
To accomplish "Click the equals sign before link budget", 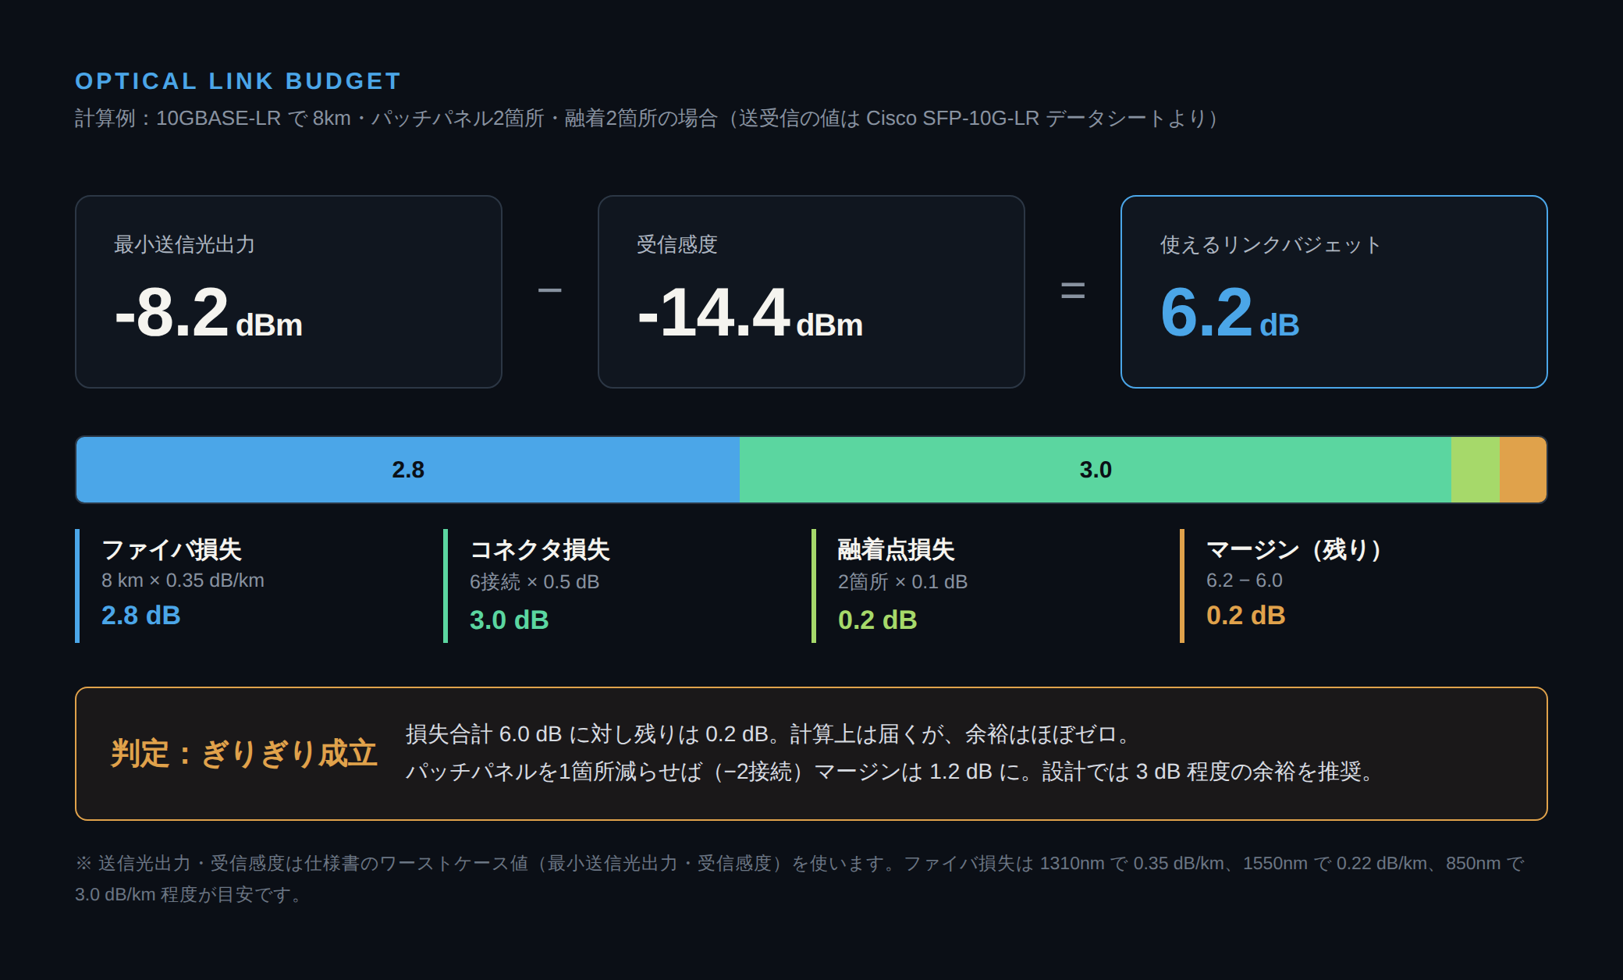I will pos(1073,291).
